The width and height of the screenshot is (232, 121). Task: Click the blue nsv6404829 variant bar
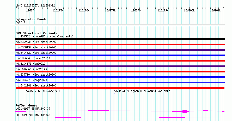pos(120,55)
